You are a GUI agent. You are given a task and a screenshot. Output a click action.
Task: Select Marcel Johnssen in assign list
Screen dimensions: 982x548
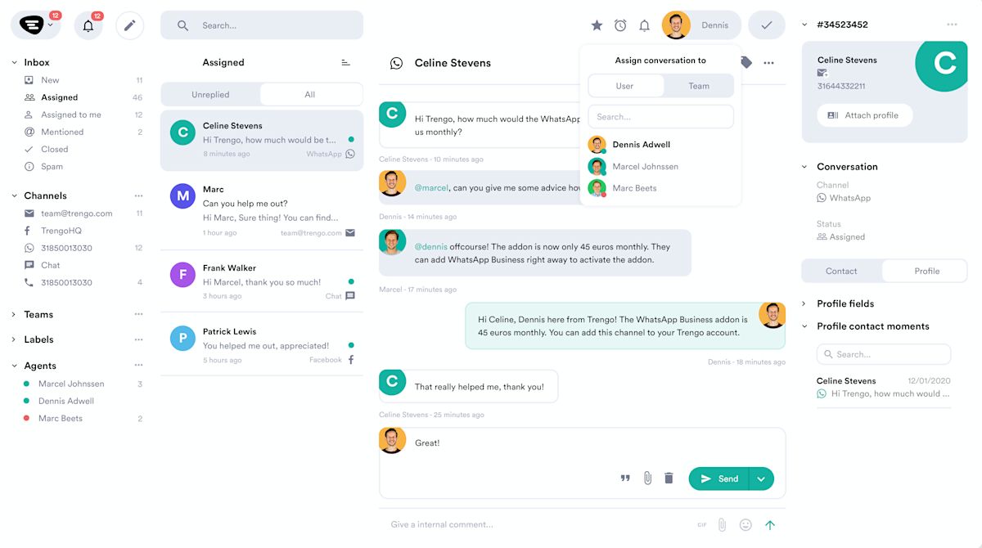tap(645, 166)
